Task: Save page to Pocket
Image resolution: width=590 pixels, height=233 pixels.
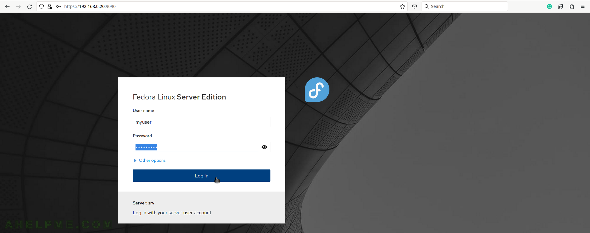Action: coord(415,6)
